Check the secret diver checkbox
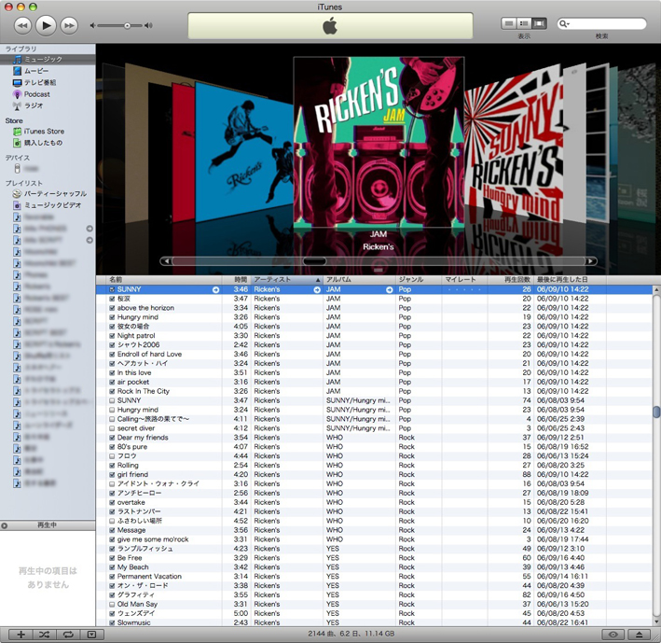This screenshot has height=643, width=661. point(112,428)
